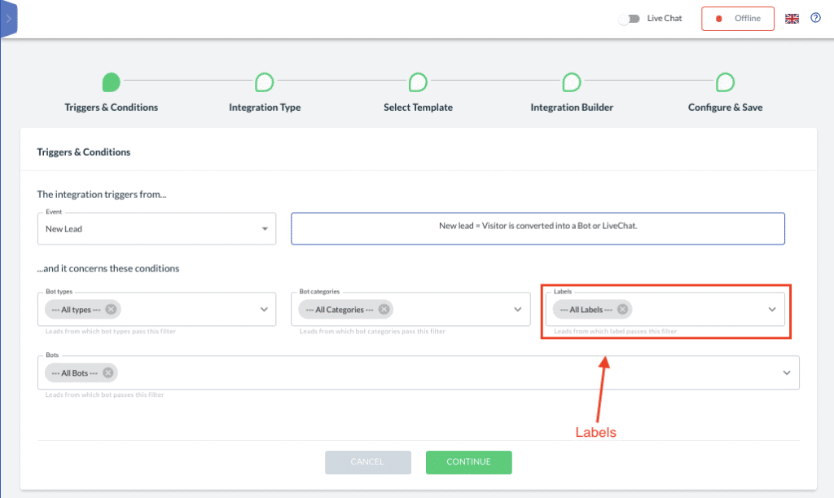Image resolution: width=834 pixels, height=498 pixels.
Task: Expand the Labels dropdown
Action: [x=771, y=310]
